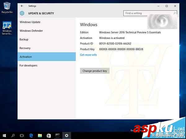Viewport: 186px width, 139px height.
Task: Open the Windows Server Essentials desktop shortcut
Action: [7, 28]
